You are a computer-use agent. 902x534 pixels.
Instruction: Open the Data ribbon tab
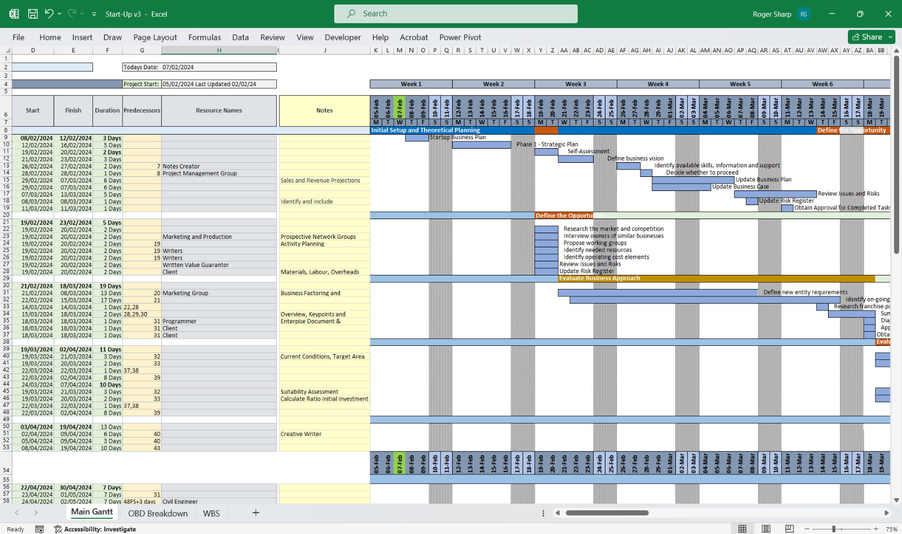[x=240, y=37]
